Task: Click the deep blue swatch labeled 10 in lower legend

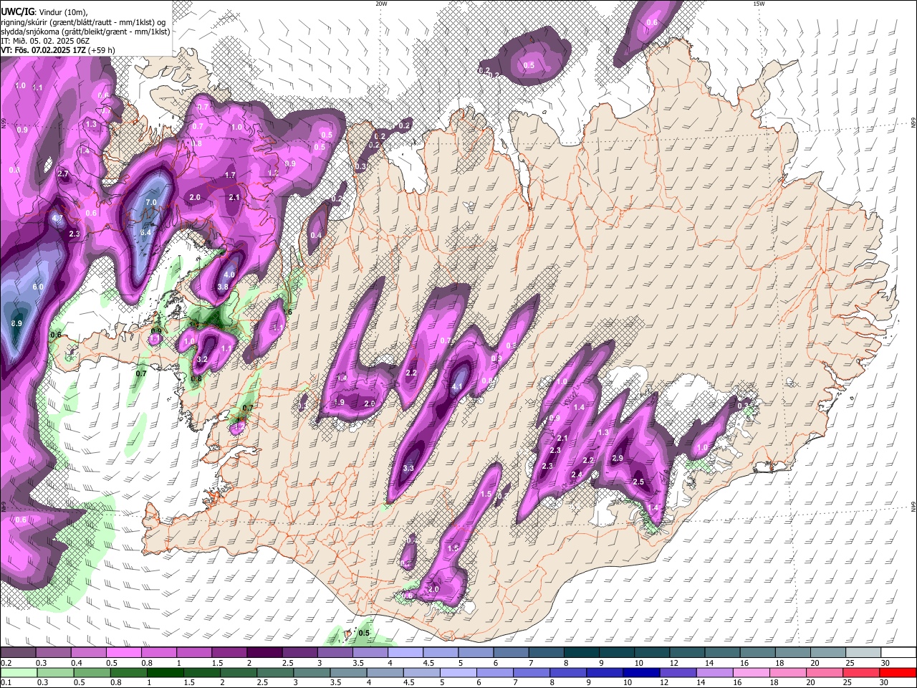Action: point(641,672)
